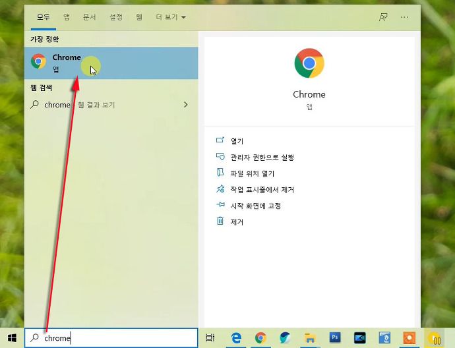Screen dimensions: 455x348
Task: Open File Explorer from taskbar
Action: tap(310, 338)
